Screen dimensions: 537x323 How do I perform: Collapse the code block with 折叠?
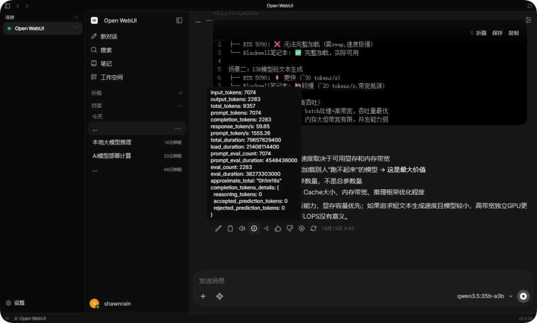point(478,33)
